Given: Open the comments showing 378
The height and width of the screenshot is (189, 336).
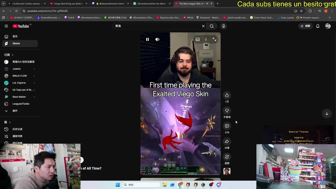Looking at the screenshot, I should point(227,126).
